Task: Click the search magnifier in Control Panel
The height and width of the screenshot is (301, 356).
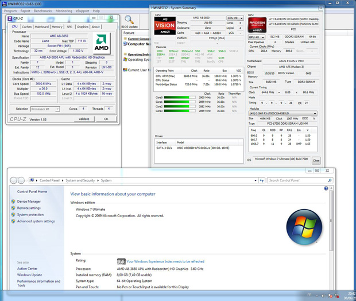Action: 330,180
